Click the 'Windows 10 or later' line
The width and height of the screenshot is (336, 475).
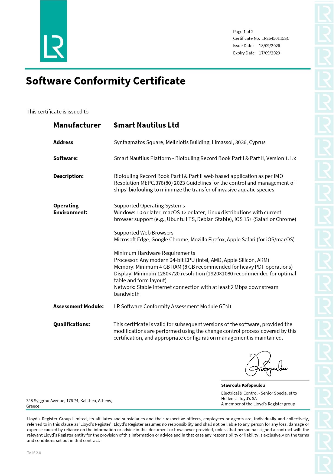coord(198,212)
